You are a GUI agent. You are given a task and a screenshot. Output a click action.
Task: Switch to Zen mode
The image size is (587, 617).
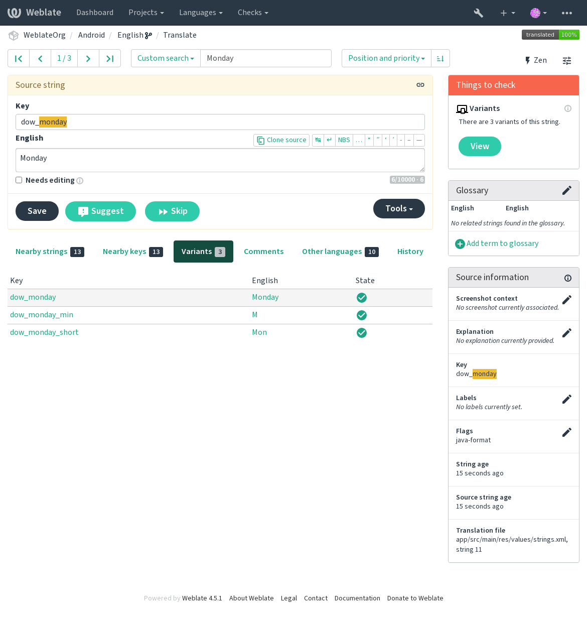pos(535,60)
